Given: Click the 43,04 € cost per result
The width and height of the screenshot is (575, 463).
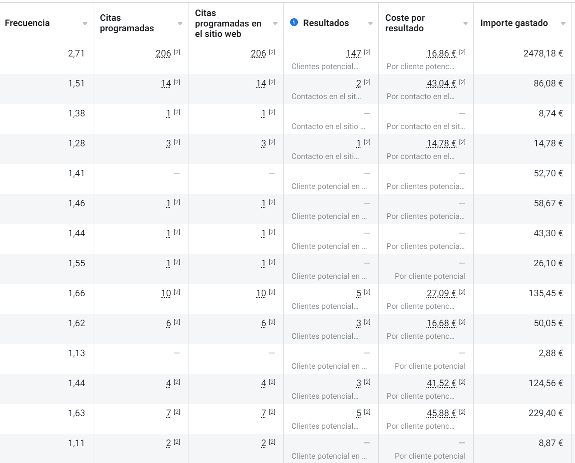Looking at the screenshot, I should 441,83.
